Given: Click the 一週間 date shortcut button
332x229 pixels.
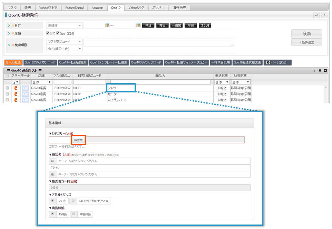Looking at the screenshot, I should click(176, 26).
